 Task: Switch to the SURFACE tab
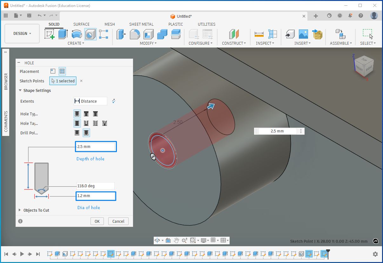[x=81, y=24]
